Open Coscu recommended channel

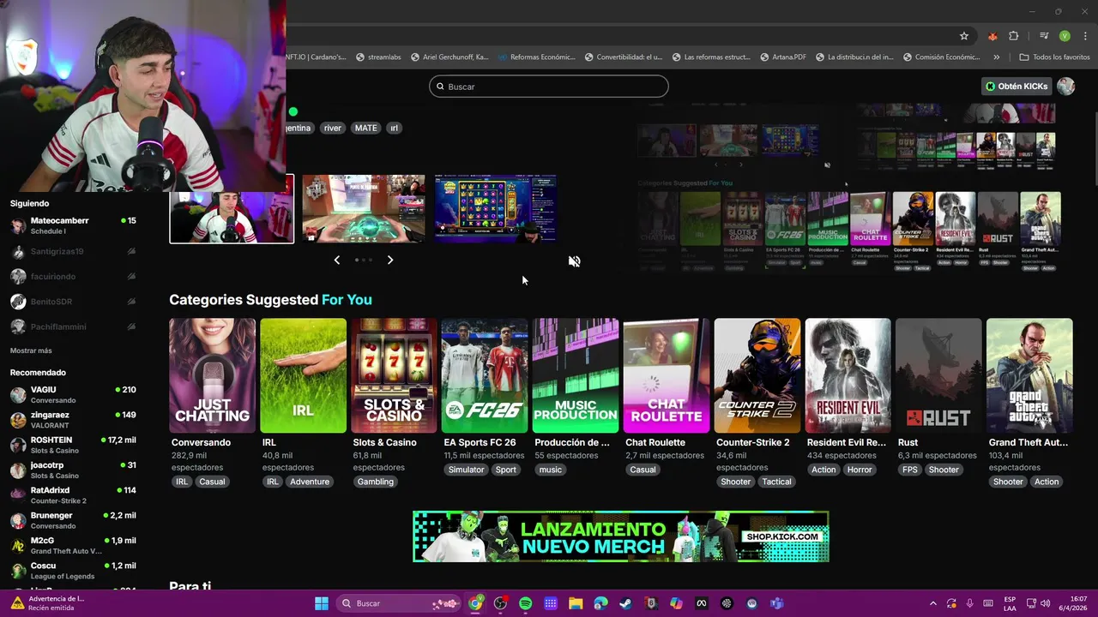[73, 571]
